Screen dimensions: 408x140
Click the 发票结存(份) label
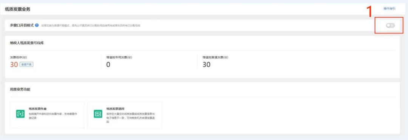[x=18, y=57]
